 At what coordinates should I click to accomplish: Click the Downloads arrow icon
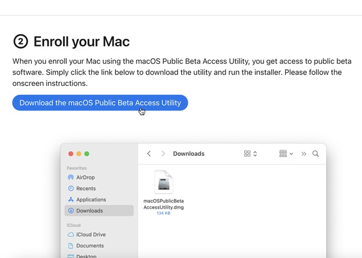[x=71, y=211]
